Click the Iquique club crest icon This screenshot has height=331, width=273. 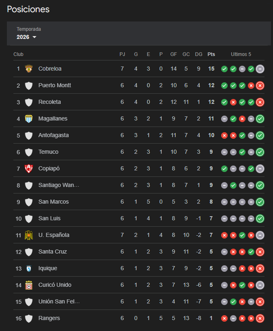29,268
